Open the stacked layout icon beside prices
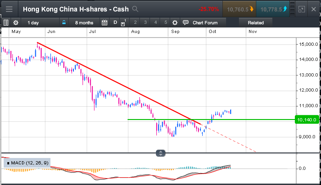Image resolution: width=321 pixels, height=185 pixels. coord(293,9)
